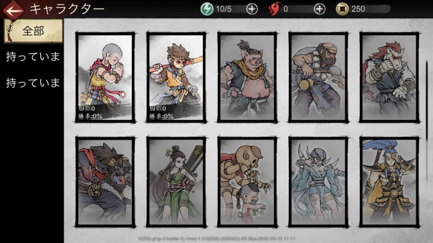Select the wooden puppet with child card

pyautogui.click(x=247, y=182)
